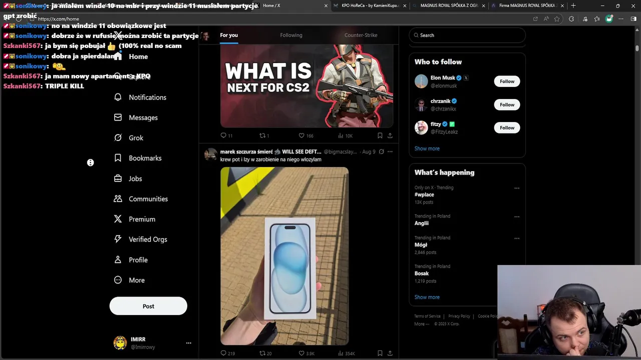Image resolution: width=641 pixels, height=360 pixels.
Task: Follow Elon Musk
Action: click(507, 81)
